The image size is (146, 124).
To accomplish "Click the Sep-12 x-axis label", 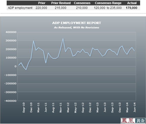I will (x=83, y=108).
